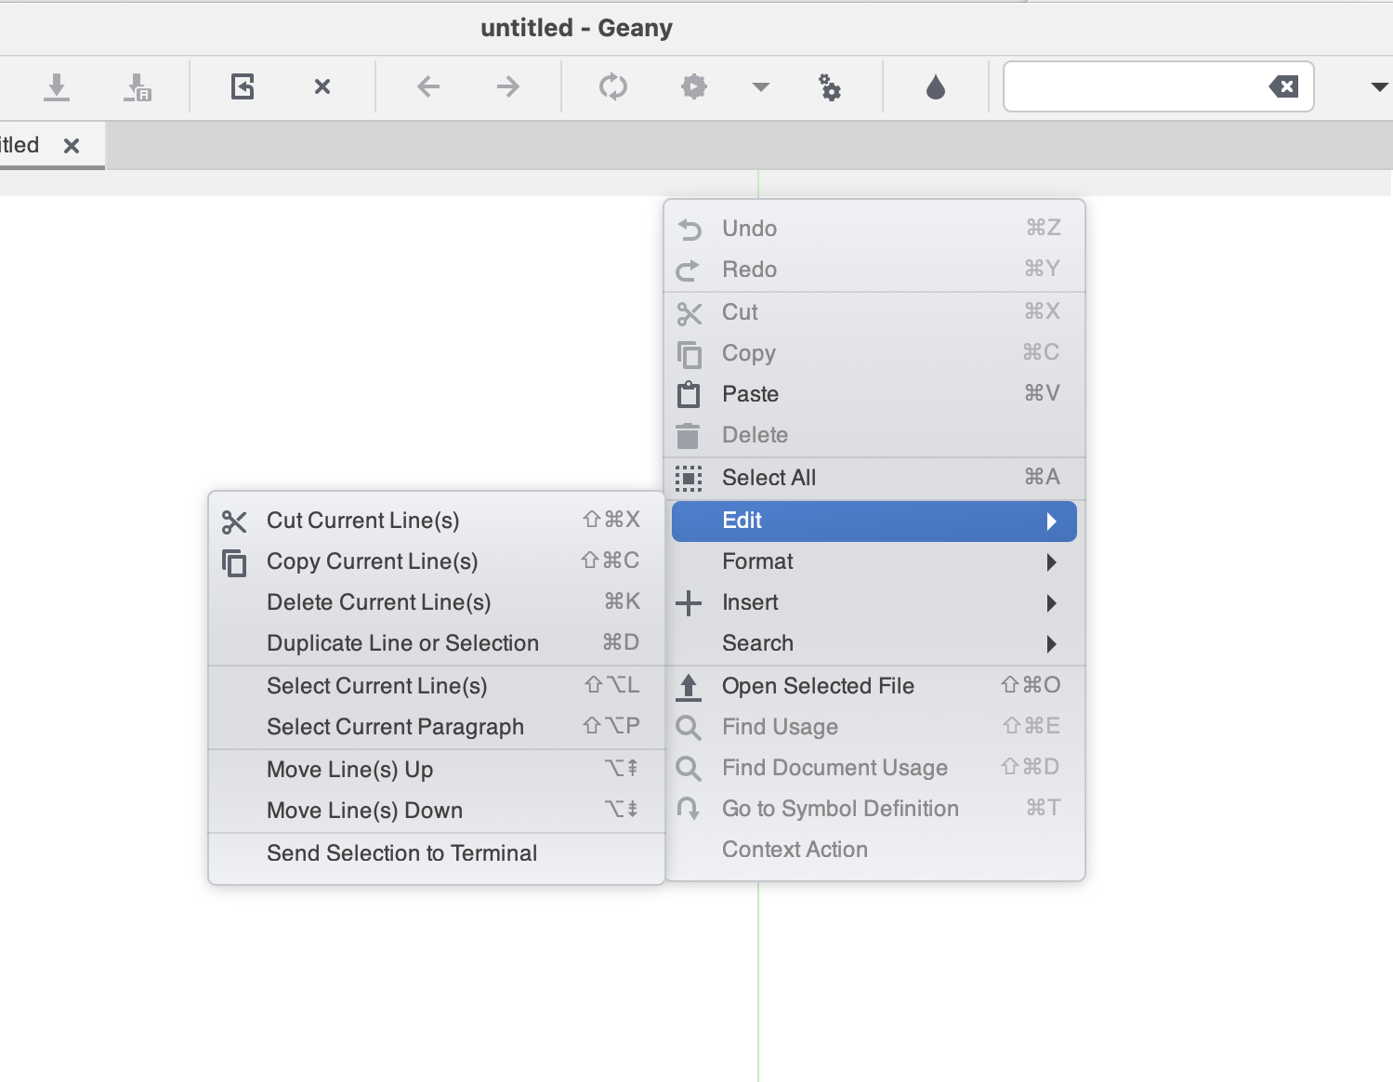Click Move Line(s) Down
The width and height of the screenshot is (1393, 1082).
click(436, 811)
